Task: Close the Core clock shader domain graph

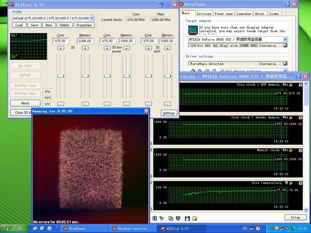Action: [300, 118]
